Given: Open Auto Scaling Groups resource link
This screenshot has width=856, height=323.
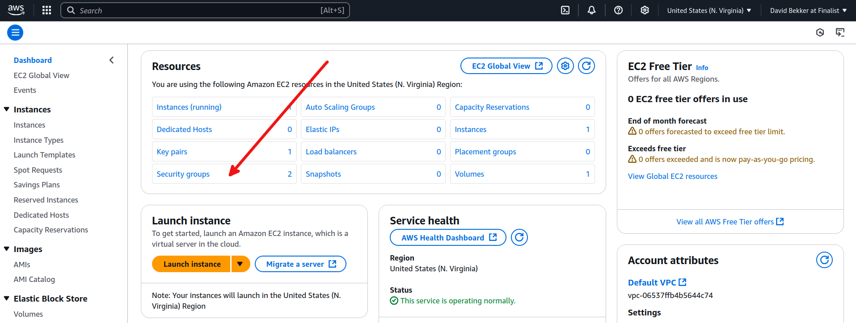Looking at the screenshot, I should click(340, 107).
